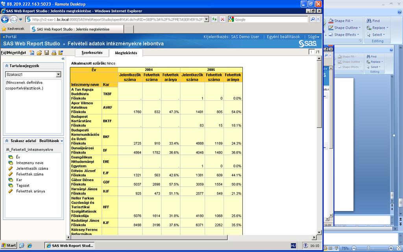
Task: Click zoom slider handle in background Office window
Action: coord(368,248)
